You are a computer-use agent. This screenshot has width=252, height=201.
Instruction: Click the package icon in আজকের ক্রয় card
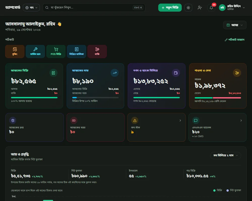13,120
